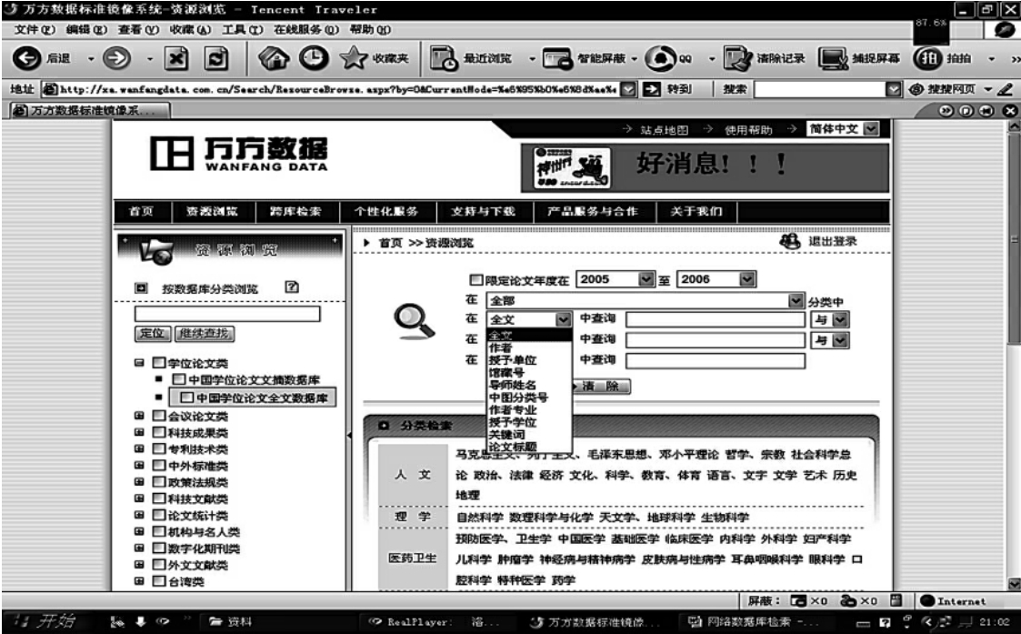Click the help question mark icon in browse panel
Viewport: 1021px width, 634px height.
(292, 287)
